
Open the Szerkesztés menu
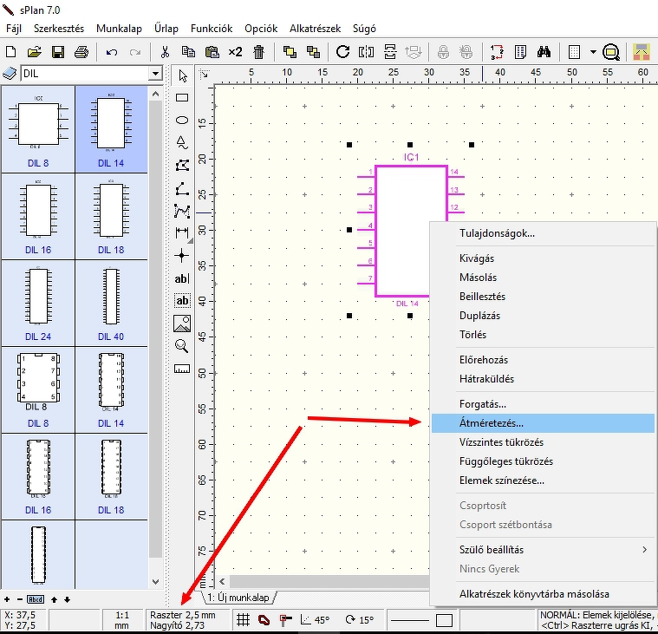point(59,29)
